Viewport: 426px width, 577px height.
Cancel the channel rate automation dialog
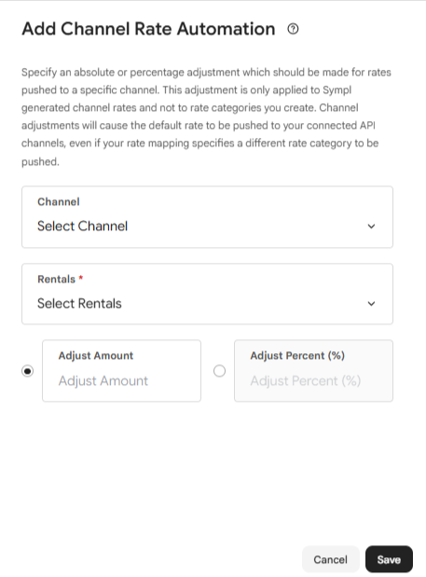[x=330, y=559]
